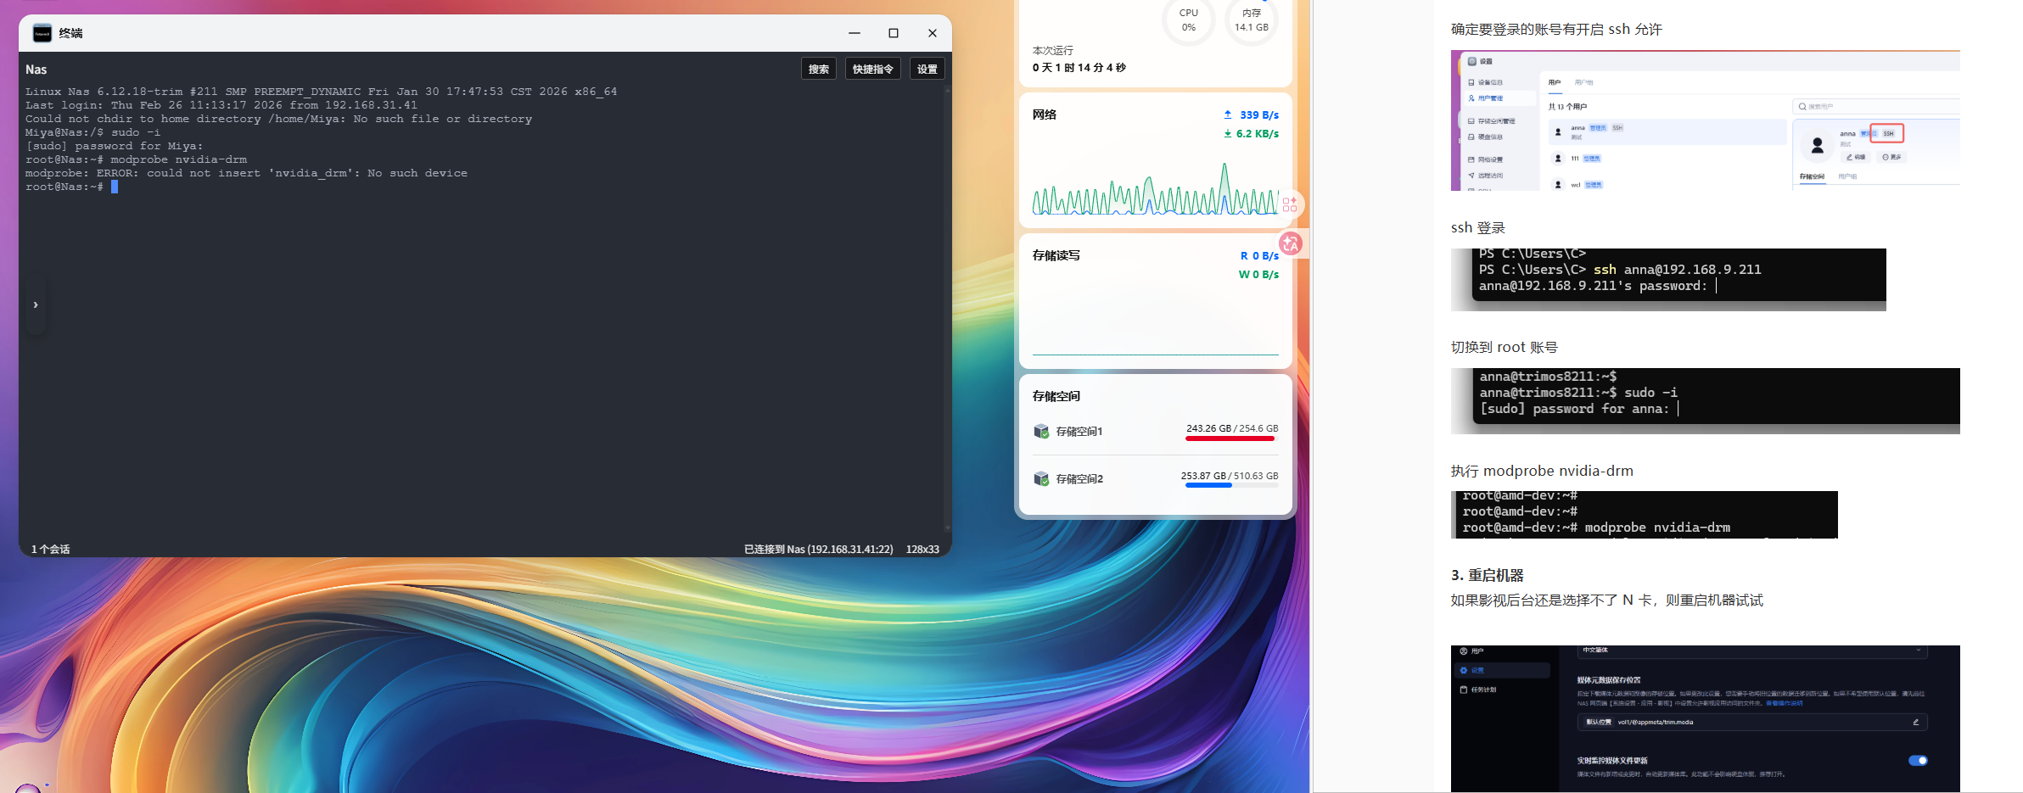This screenshot has height=793, width=2023.
Task: Click the 网络 network widget title
Action: [1045, 114]
